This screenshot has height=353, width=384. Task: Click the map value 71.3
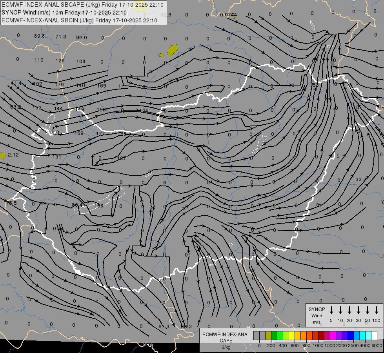pyautogui.click(x=61, y=37)
